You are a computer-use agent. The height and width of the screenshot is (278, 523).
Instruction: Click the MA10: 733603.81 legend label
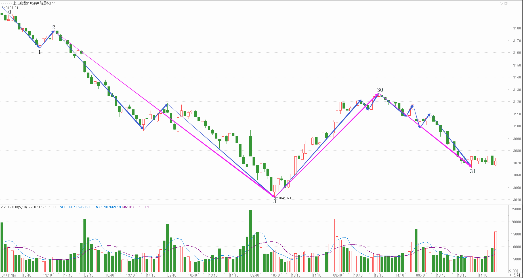click(x=135, y=207)
